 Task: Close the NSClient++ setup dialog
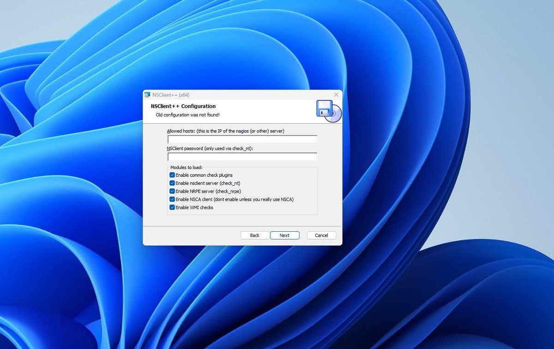(x=336, y=95)
